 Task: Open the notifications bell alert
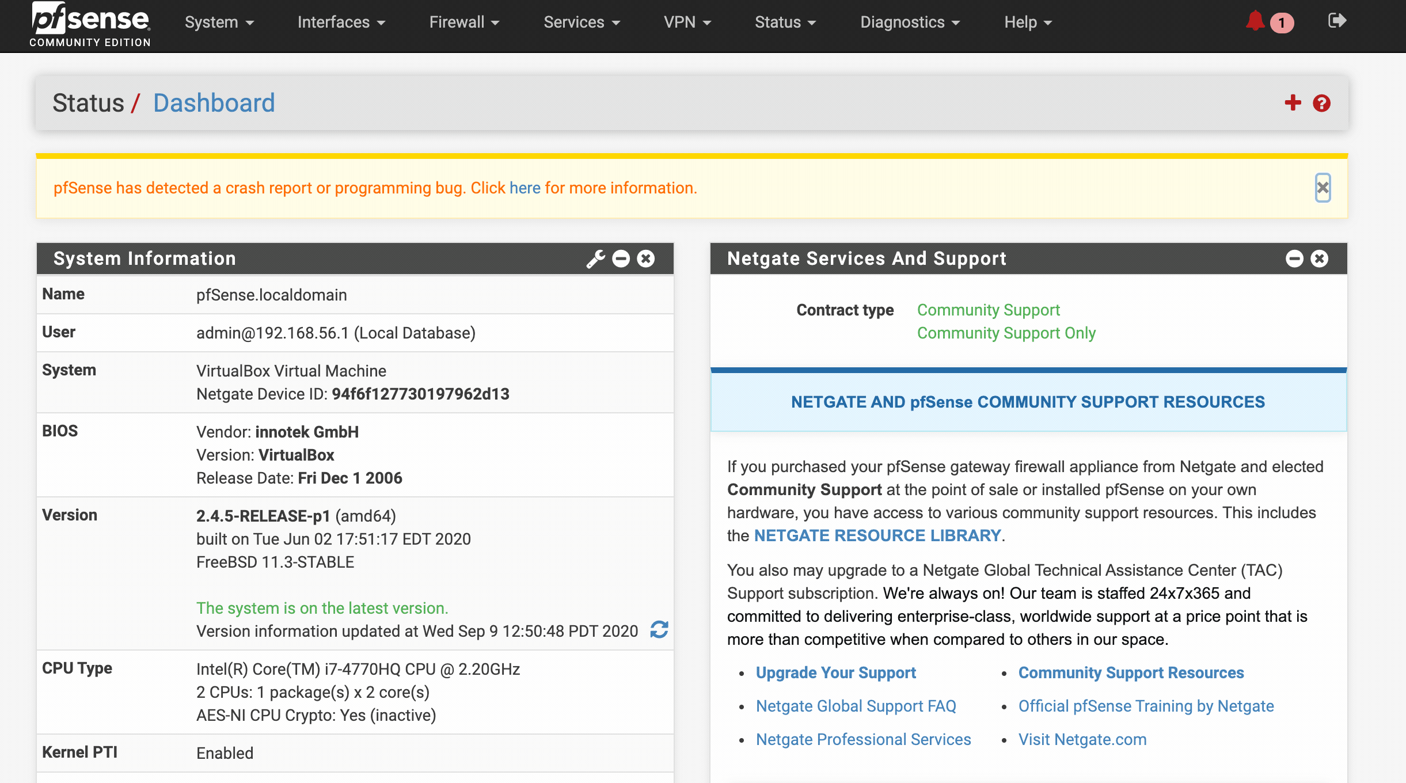pos(1255,22)
